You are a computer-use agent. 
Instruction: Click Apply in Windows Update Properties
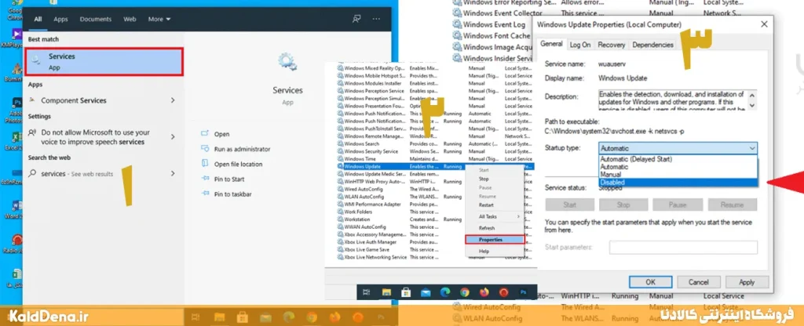click(747, 282)
